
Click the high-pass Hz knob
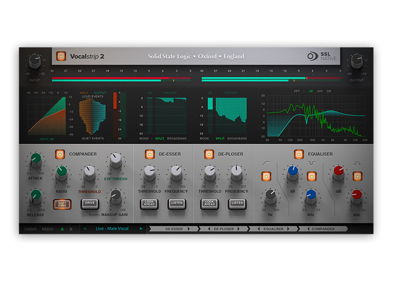(270, 197)
